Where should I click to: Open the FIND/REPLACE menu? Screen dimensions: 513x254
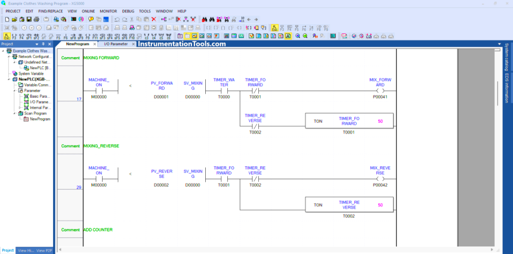pos(51,11)
